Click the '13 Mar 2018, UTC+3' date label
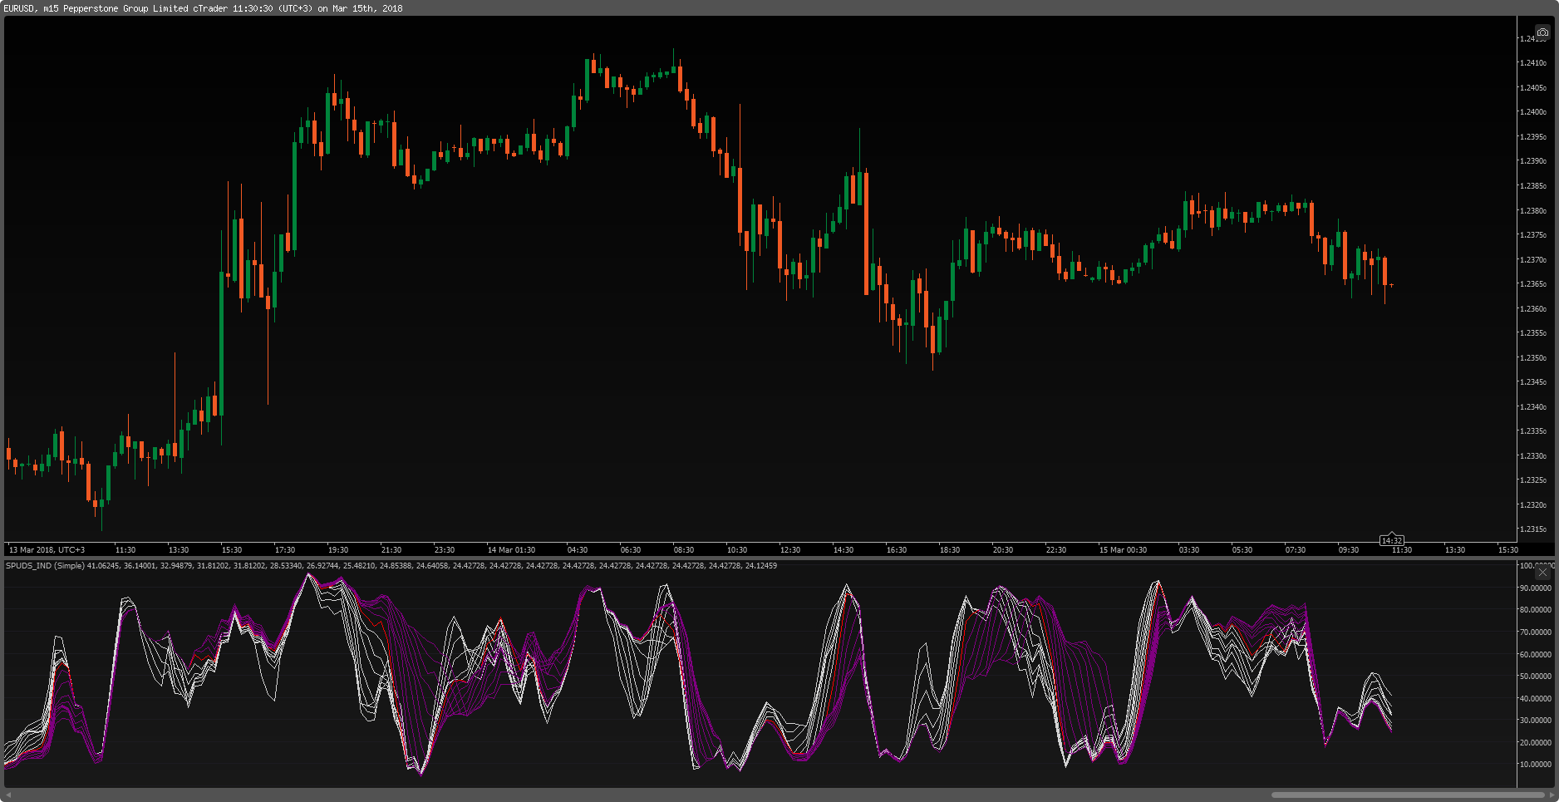Screen dimensions: 1559x802 pos(47,550)
